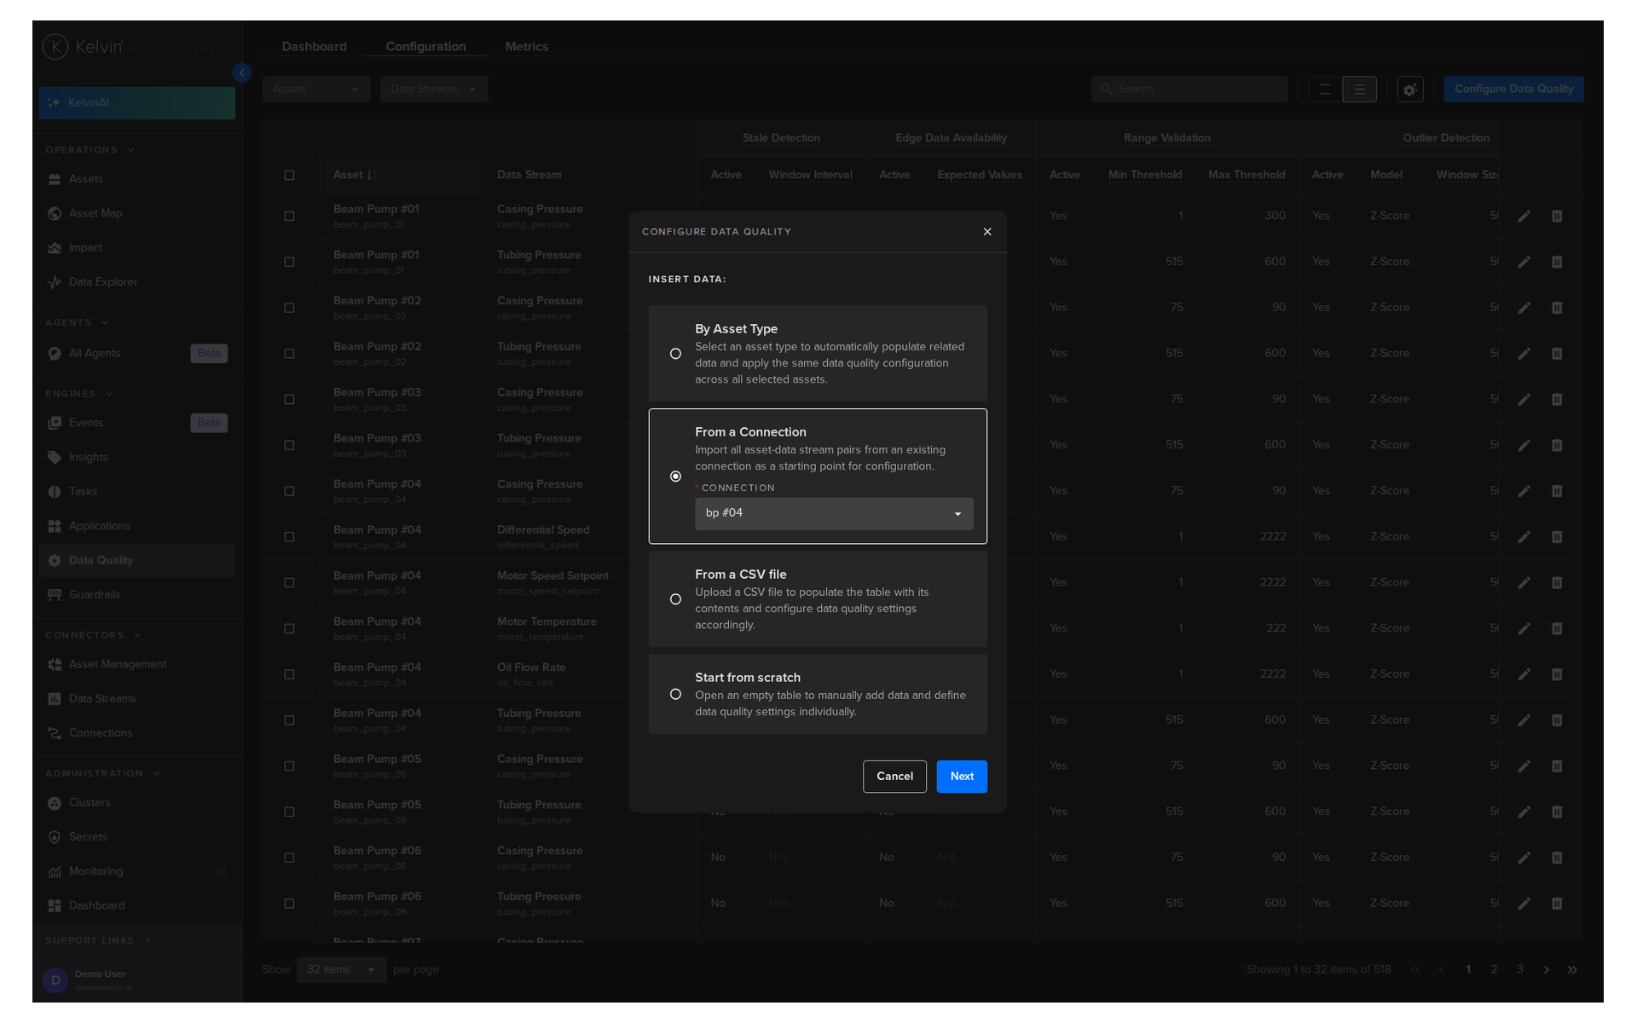This screenshot has height=1023, width=1637.
Task: Sort the table by Asset column
Action: [354, 176]
